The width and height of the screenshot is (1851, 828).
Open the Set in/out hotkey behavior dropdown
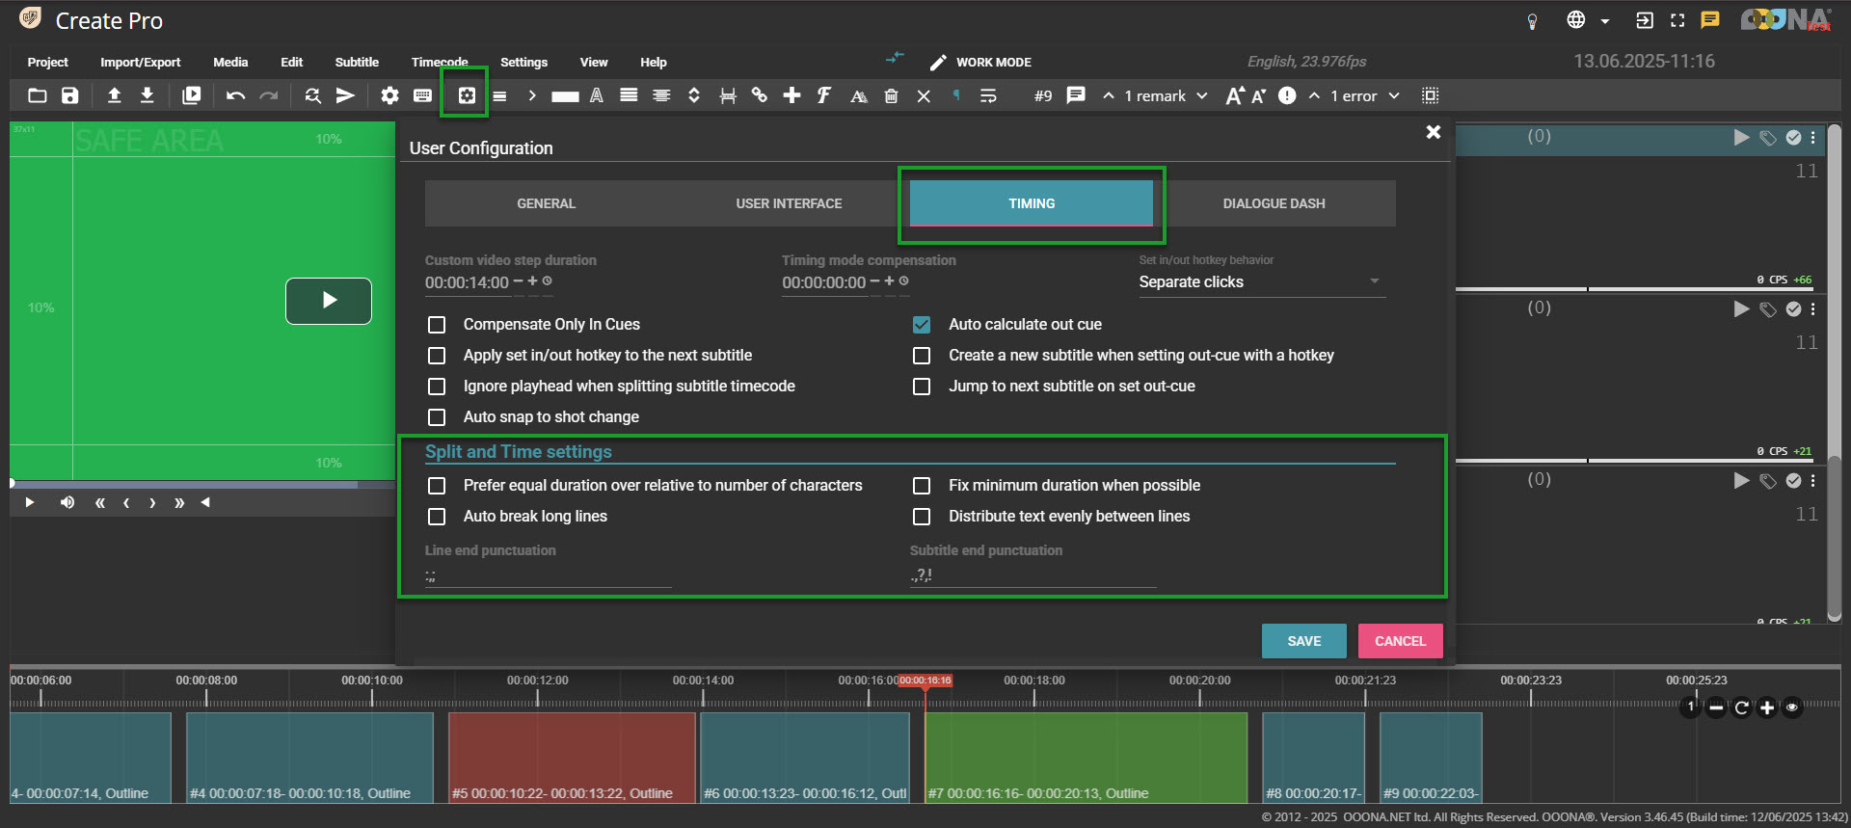click(1261, 282)
